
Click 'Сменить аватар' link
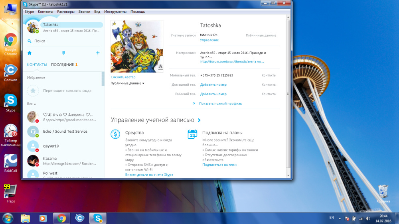[x=123, y=77]
